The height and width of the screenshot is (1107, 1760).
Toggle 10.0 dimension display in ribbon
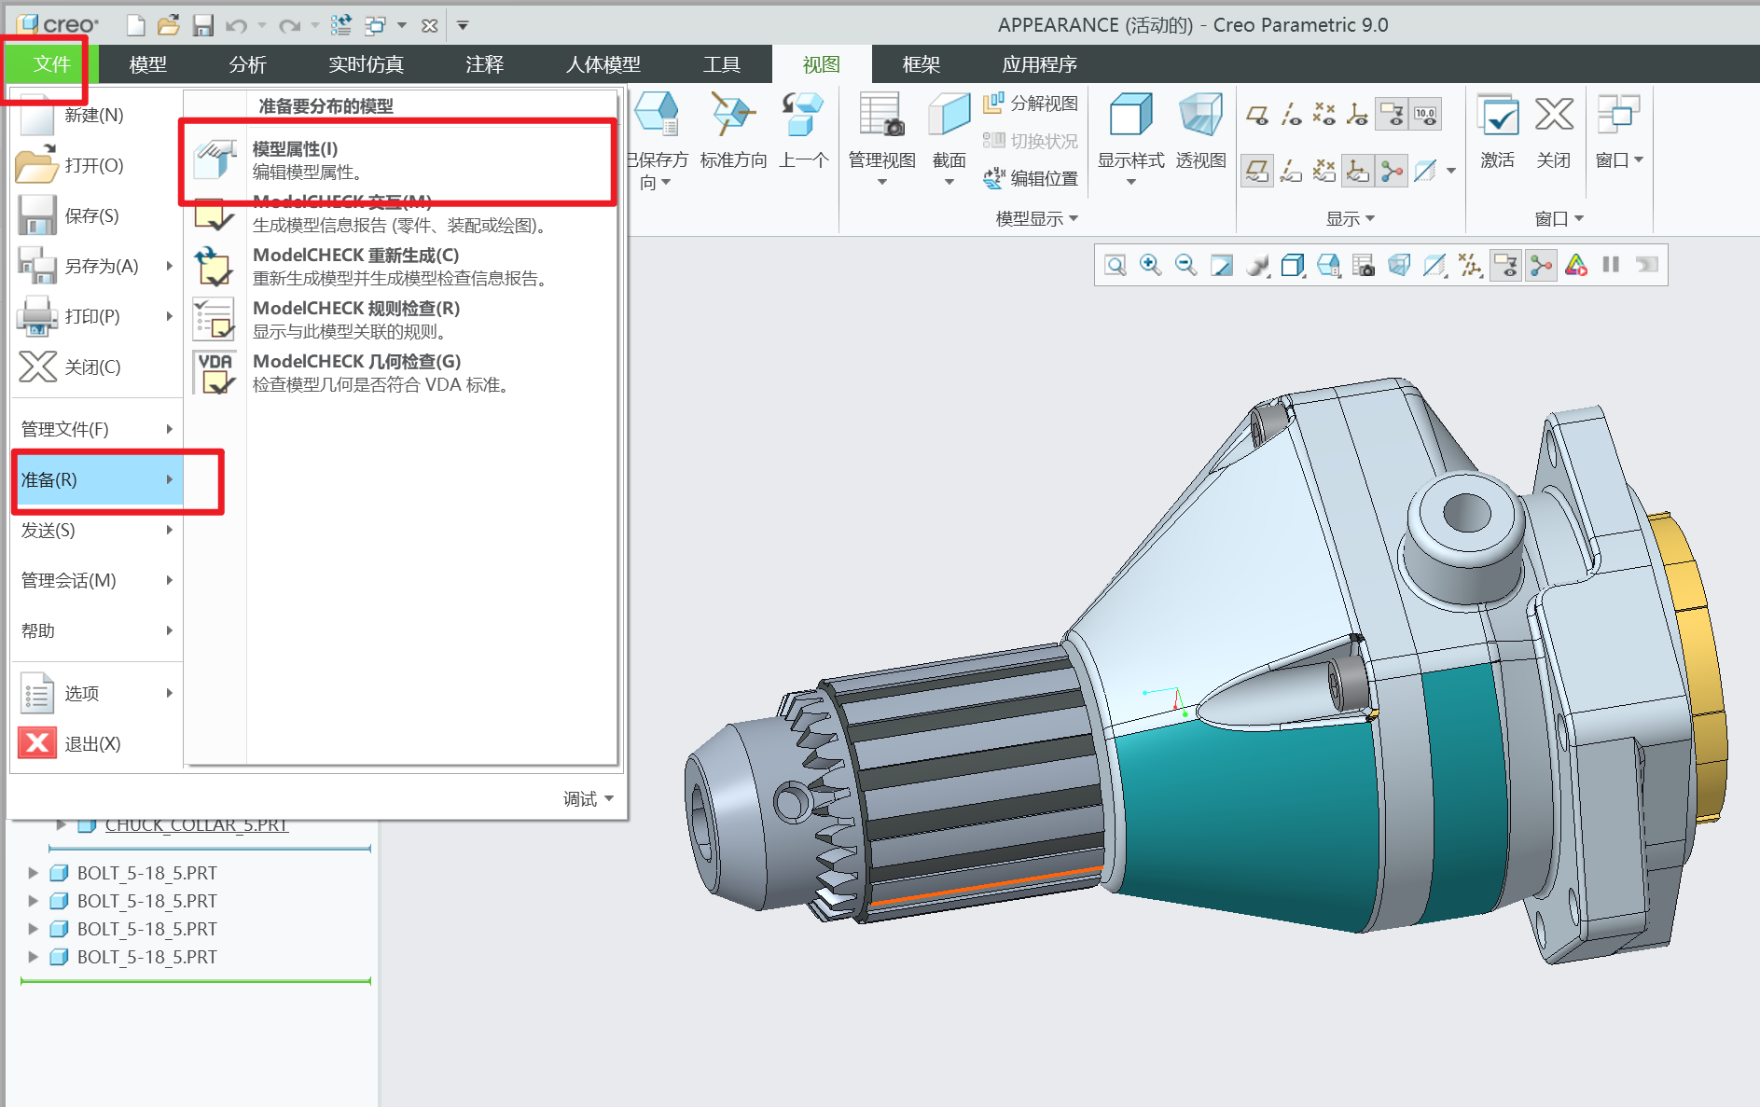tap(1425, 116)
